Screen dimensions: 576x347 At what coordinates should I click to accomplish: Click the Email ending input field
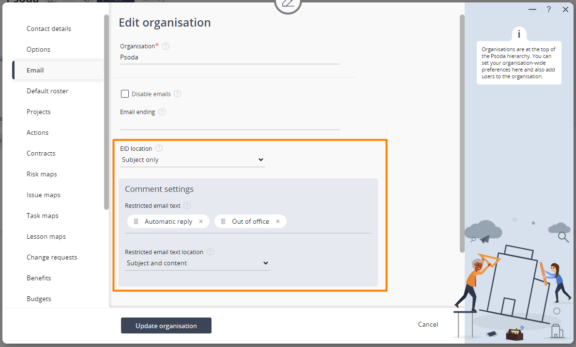(230, 123)
